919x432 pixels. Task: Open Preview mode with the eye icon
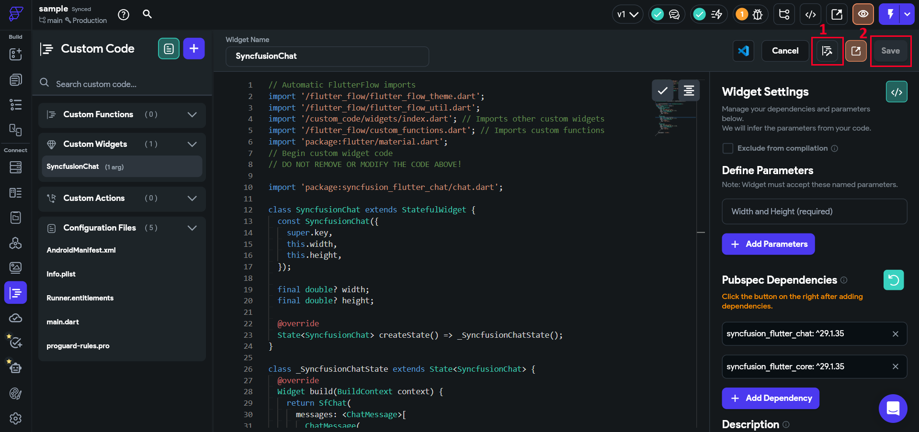click(x=862, y=14)
